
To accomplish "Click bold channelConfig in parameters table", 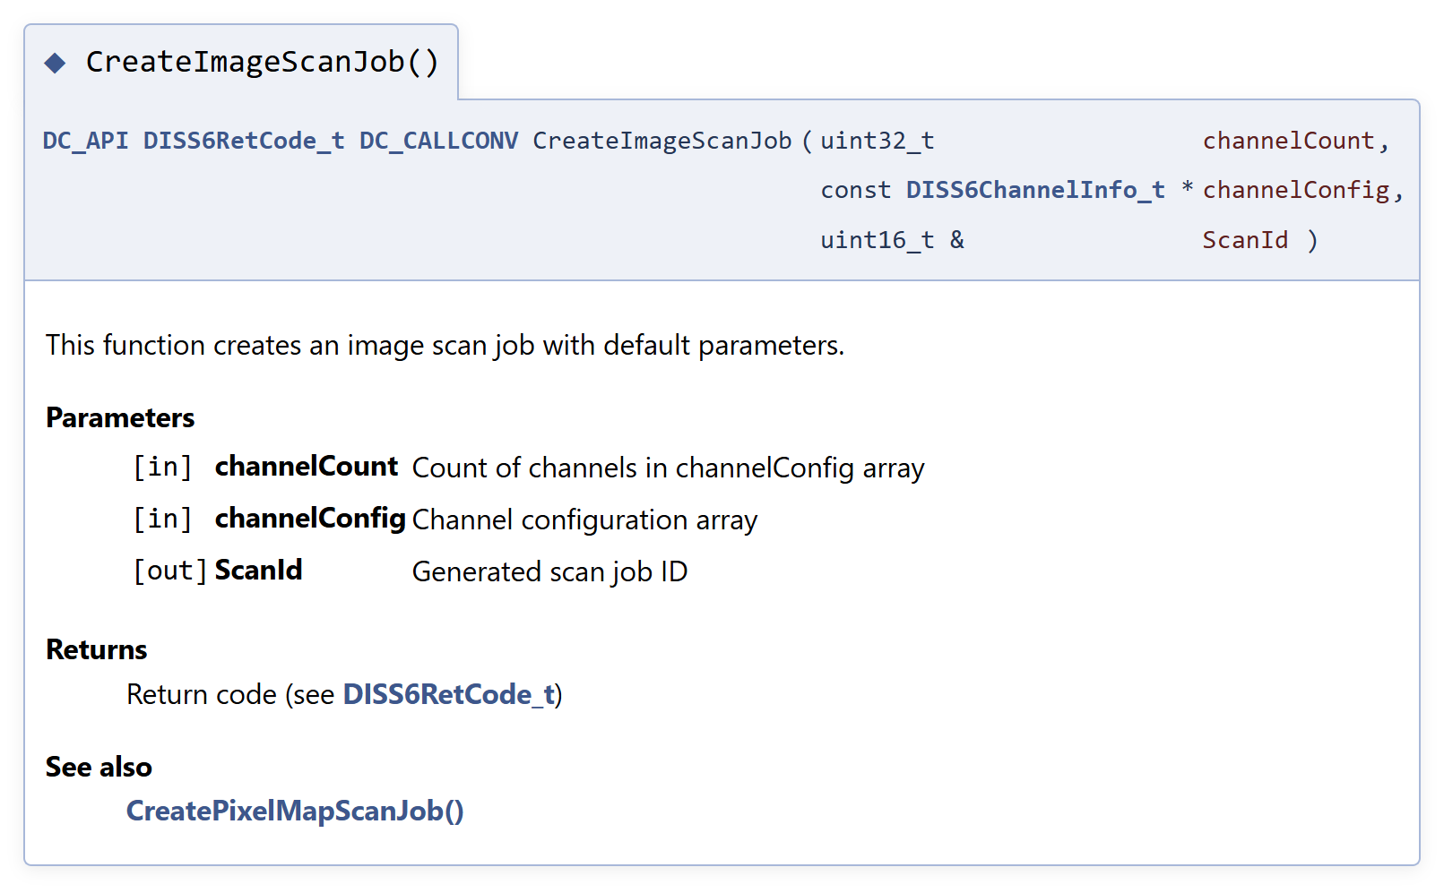I will click(310, 519).
